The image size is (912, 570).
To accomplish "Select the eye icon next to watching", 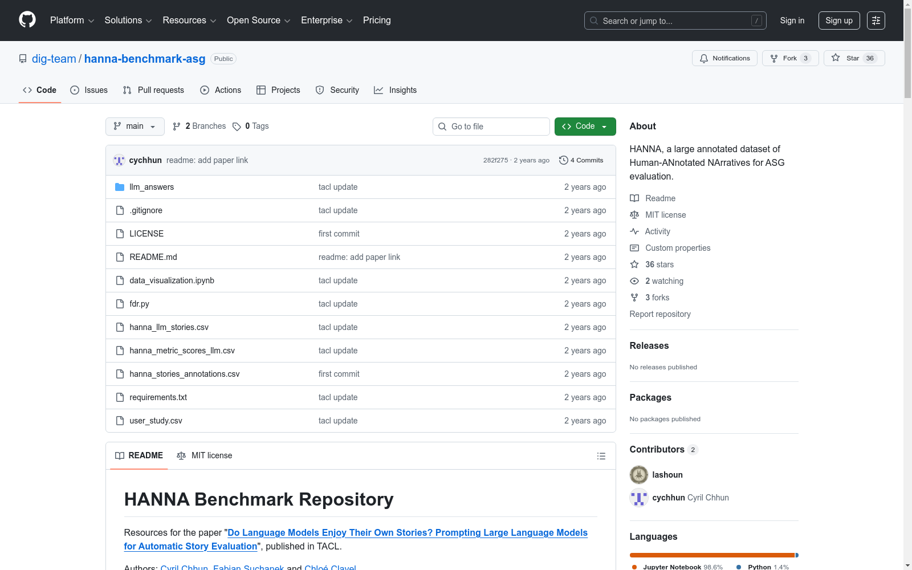I will point(634,281).
